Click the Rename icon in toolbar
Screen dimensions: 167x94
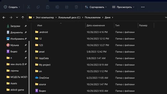57,7
